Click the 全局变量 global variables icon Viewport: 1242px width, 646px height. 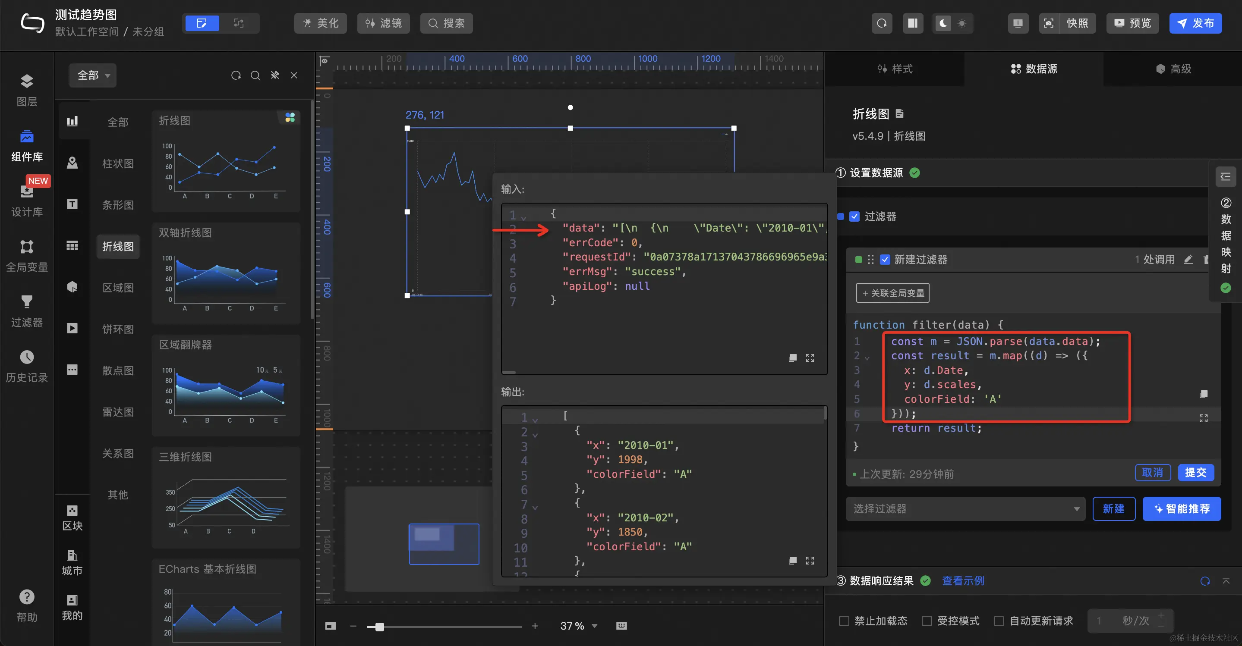26,247
